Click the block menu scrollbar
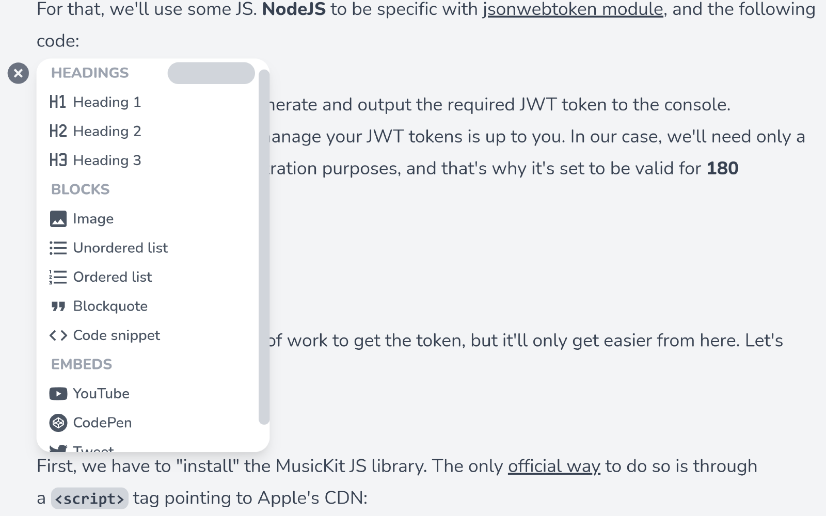Image resolution: width=826 pixels, height=516 pixels. click(264, 247)
